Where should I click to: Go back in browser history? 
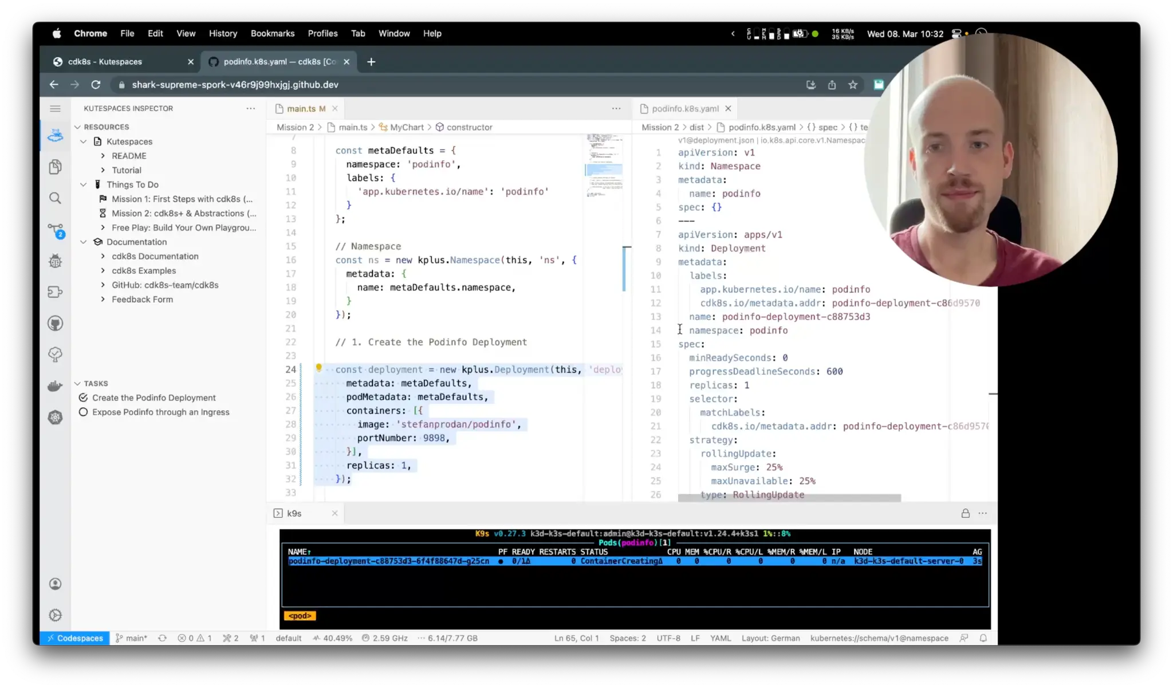54,85
